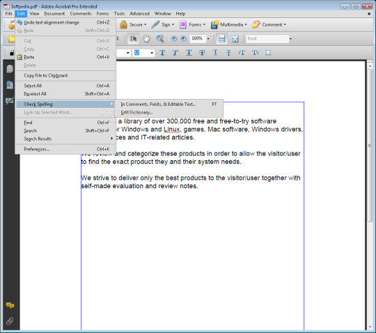This screenshot has width=376, height=333.
Task: Click the Signatures panel icon
Action: pos(10,101)
